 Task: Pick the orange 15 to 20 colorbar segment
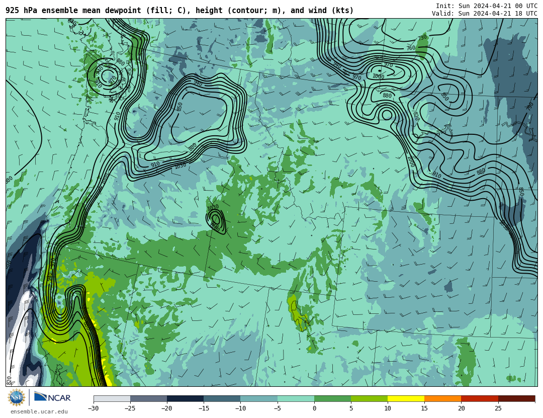(443, 398)
